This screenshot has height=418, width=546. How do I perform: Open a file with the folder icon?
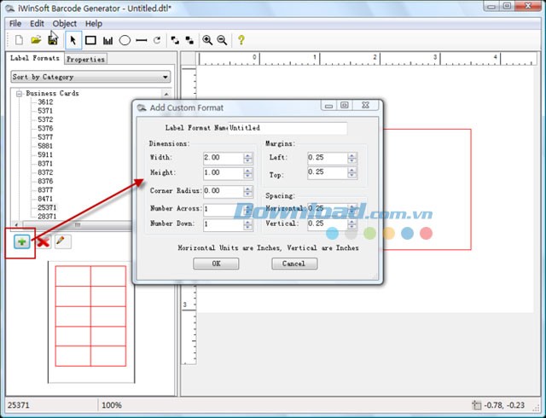pos(36,40)
